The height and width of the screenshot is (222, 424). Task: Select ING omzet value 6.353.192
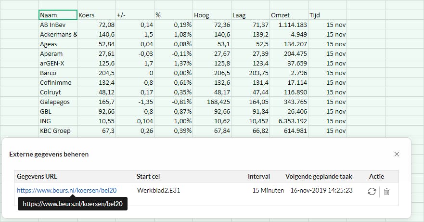tap(289, 121)
